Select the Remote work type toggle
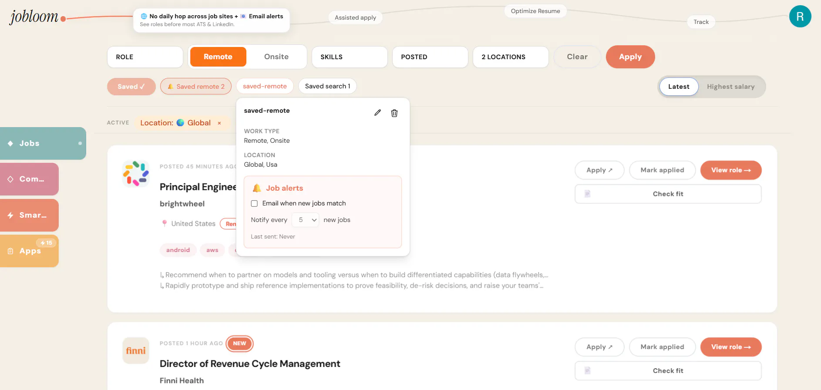 coord(218,57)
